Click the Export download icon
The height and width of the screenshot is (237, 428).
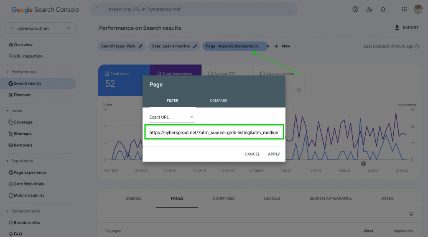pos(397,27)
